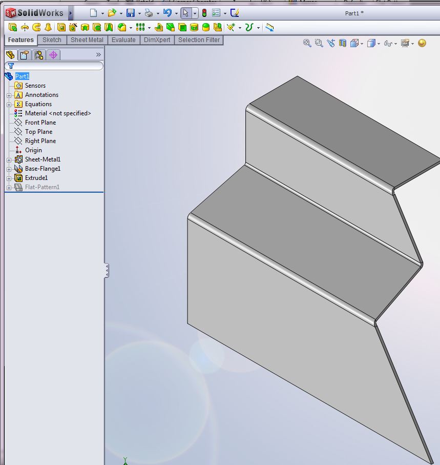Open the Undo history dropdown arrow

click(176, 13)
